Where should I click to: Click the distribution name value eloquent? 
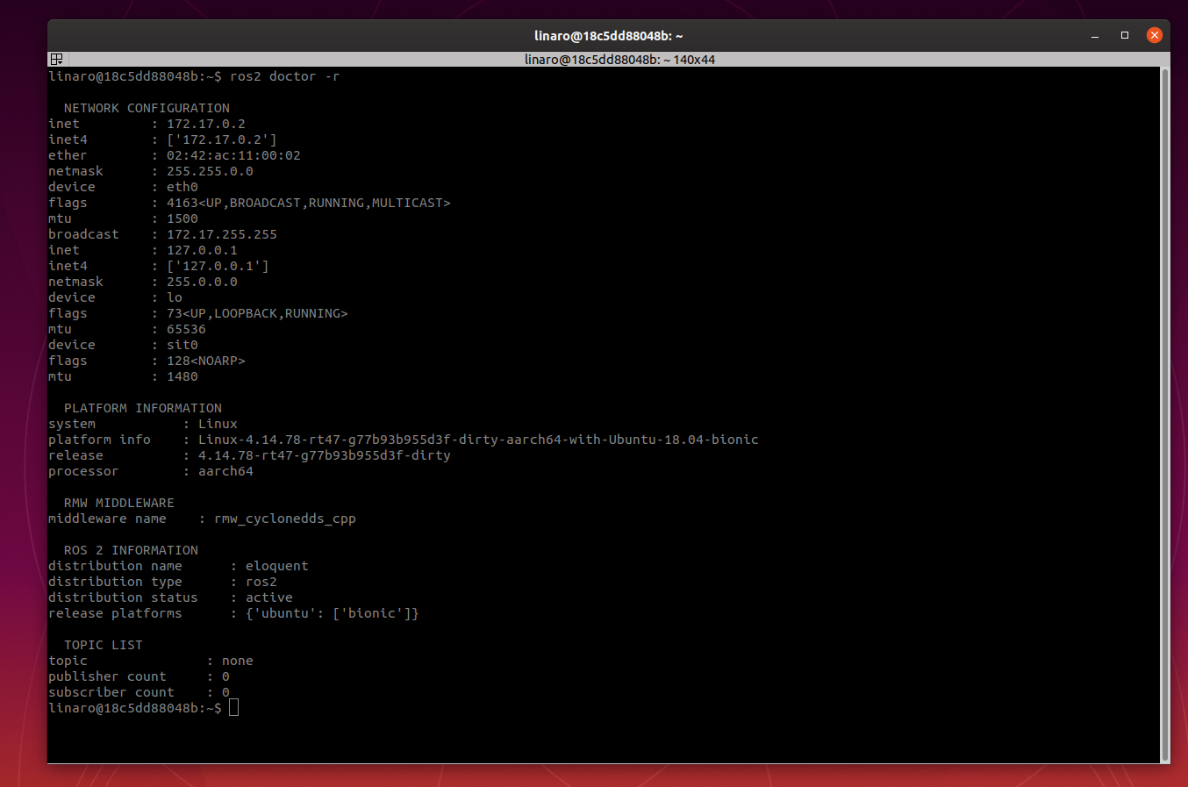click(x=276, y=566)
